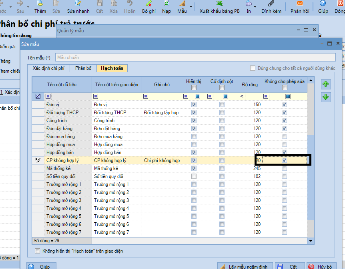Open the Mẫu template icon
The image size is (345, 269).
click(x=182, y=3)
